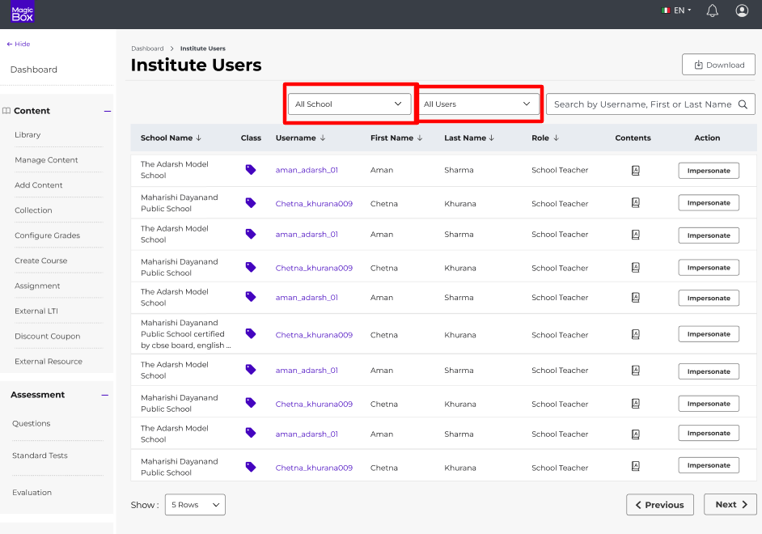The height and width of the screenshot is (534, 762).
Task: Hide the sidebar with the Hide link
Action: coord(19,44)
